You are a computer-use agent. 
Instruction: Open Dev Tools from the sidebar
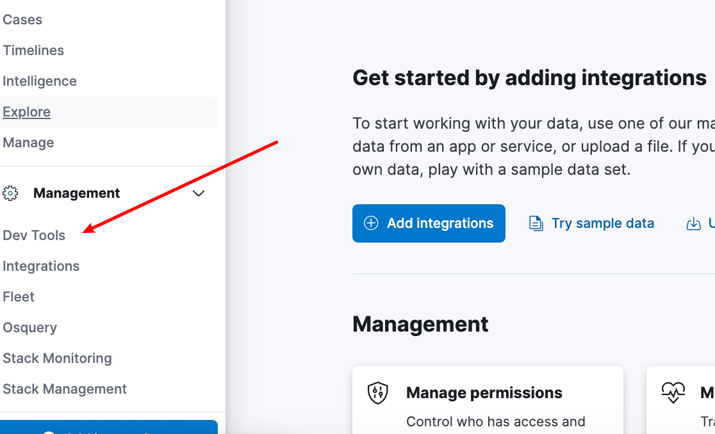coord(34,236)
